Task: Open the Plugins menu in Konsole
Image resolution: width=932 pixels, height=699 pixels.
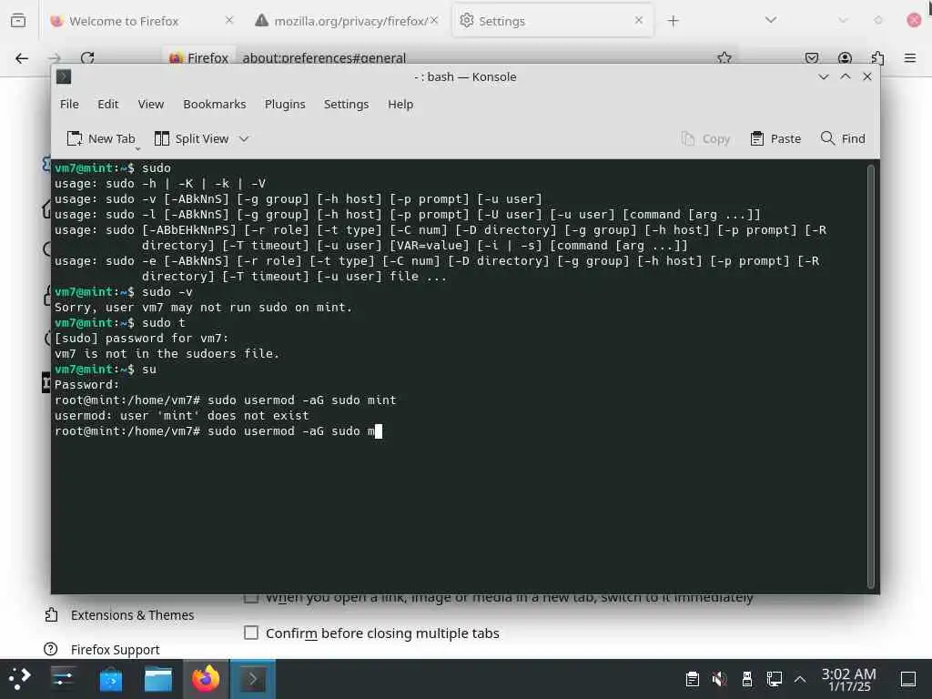Action: (x=285, y=104)
